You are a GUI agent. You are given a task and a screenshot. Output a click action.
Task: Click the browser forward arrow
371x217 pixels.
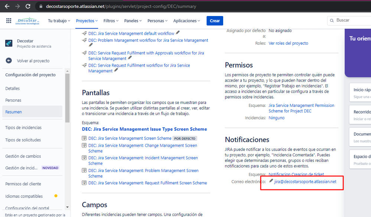[x=17, y=6]
